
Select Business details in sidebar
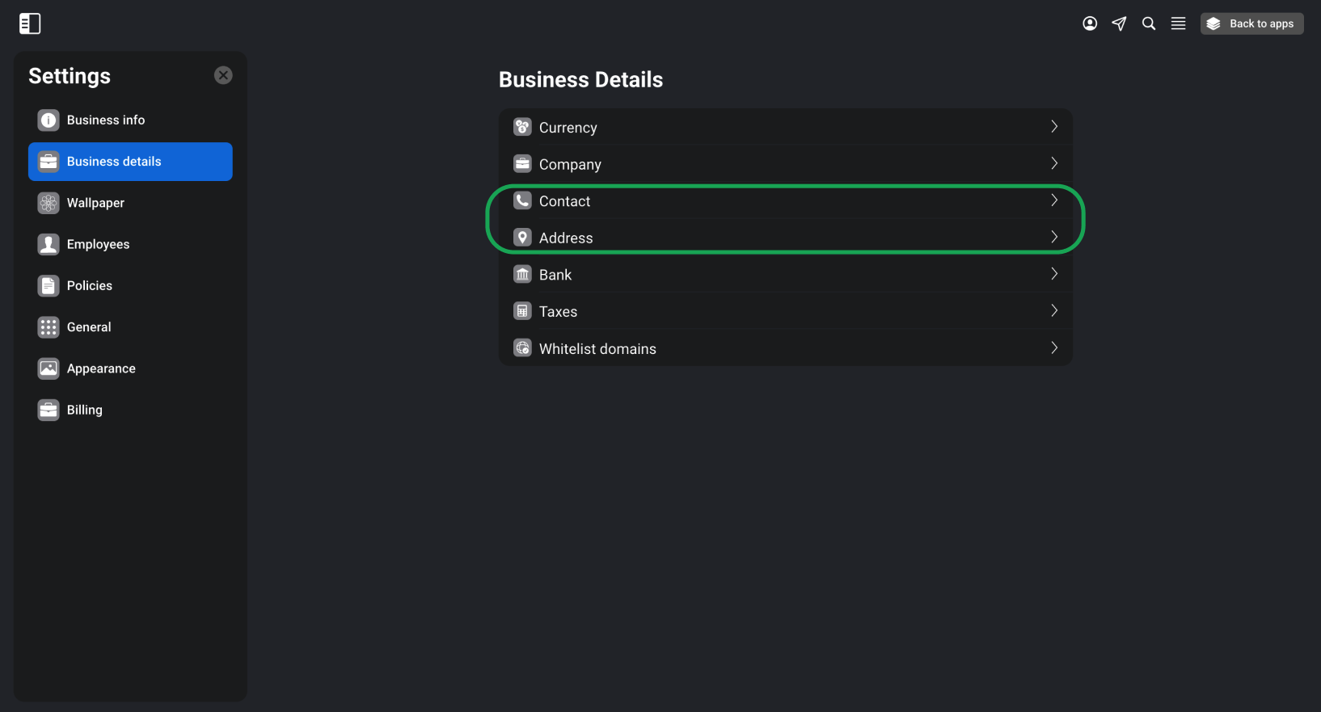[x=130, y=162]
